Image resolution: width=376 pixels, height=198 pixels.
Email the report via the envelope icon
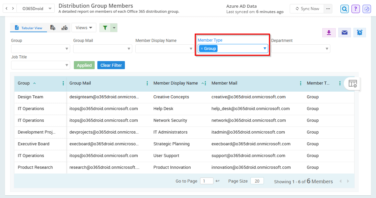tap(344, 33)
